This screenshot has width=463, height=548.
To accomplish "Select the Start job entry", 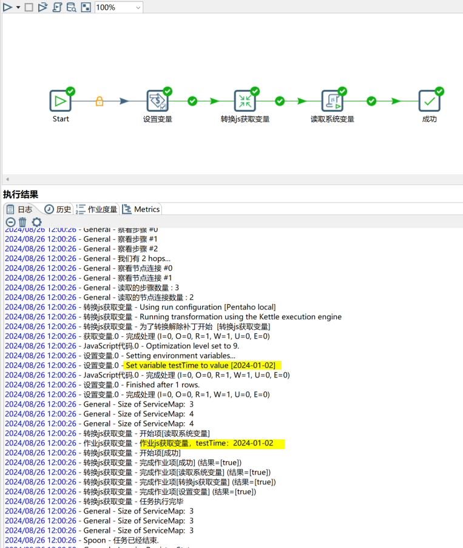I will [x=61, y=101].
